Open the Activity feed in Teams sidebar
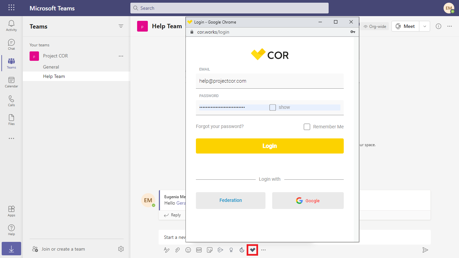This screenshot has height=258, width=459. [11, 26]
